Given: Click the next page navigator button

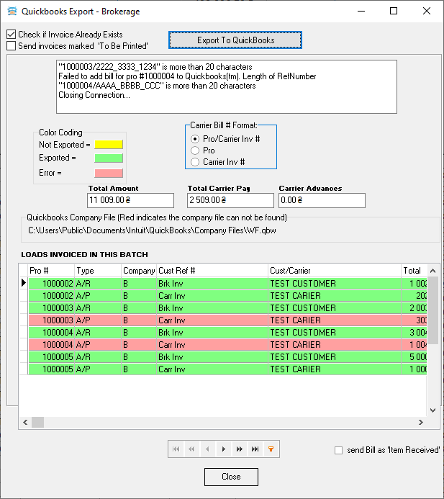Looking at the screenshot, I should tap(239, 449).
